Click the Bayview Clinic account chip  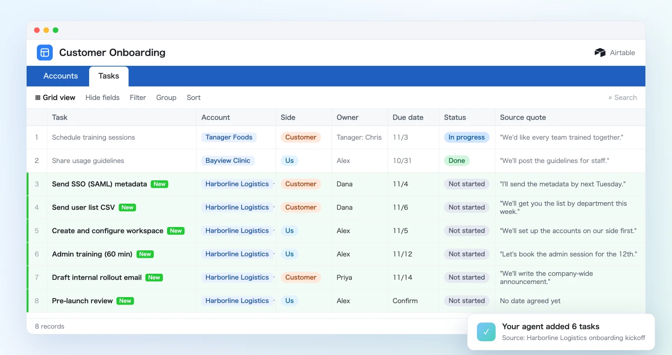pos(228,161)
